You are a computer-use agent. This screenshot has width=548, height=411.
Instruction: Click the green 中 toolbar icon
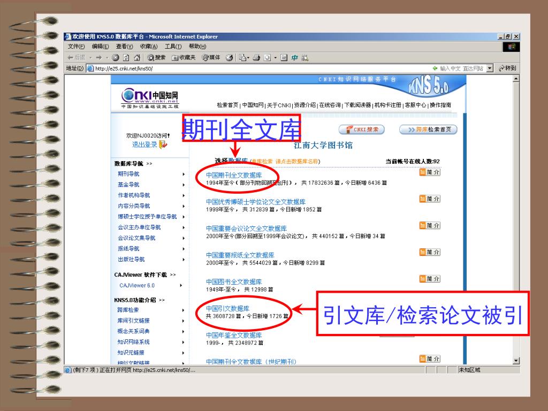pyautogui.click(x=295, y=58)
